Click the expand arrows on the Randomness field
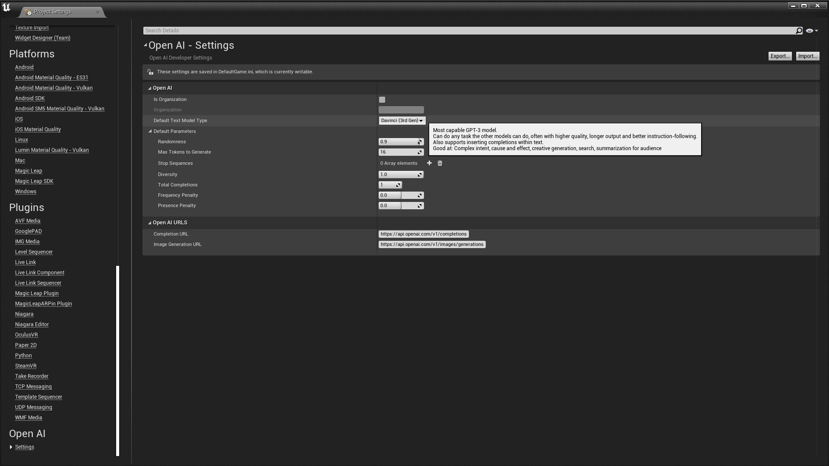 pyautogui.click(x=419, y=142)
